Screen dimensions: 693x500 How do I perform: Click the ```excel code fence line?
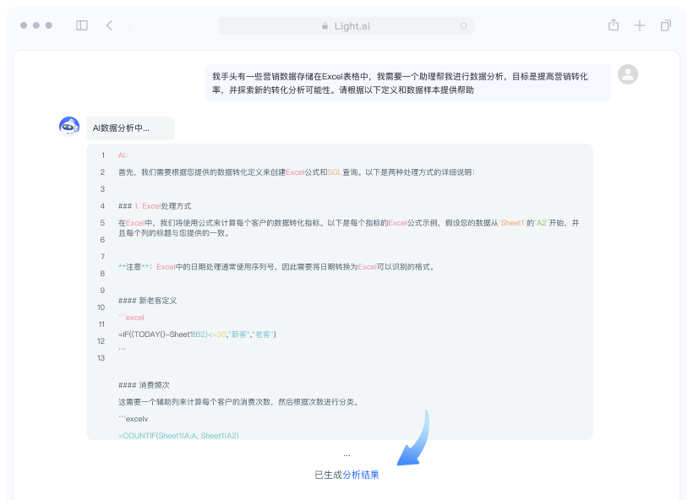131,318
